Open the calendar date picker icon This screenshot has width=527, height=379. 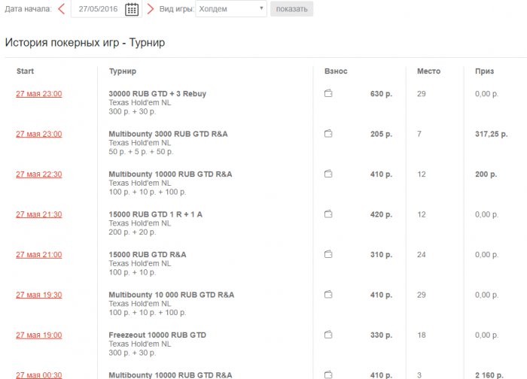tap(131, 9)
